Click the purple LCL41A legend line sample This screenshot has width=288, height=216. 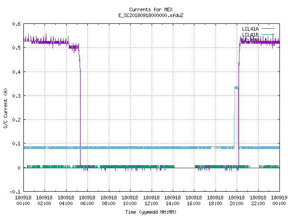click(x=268, y=29)
